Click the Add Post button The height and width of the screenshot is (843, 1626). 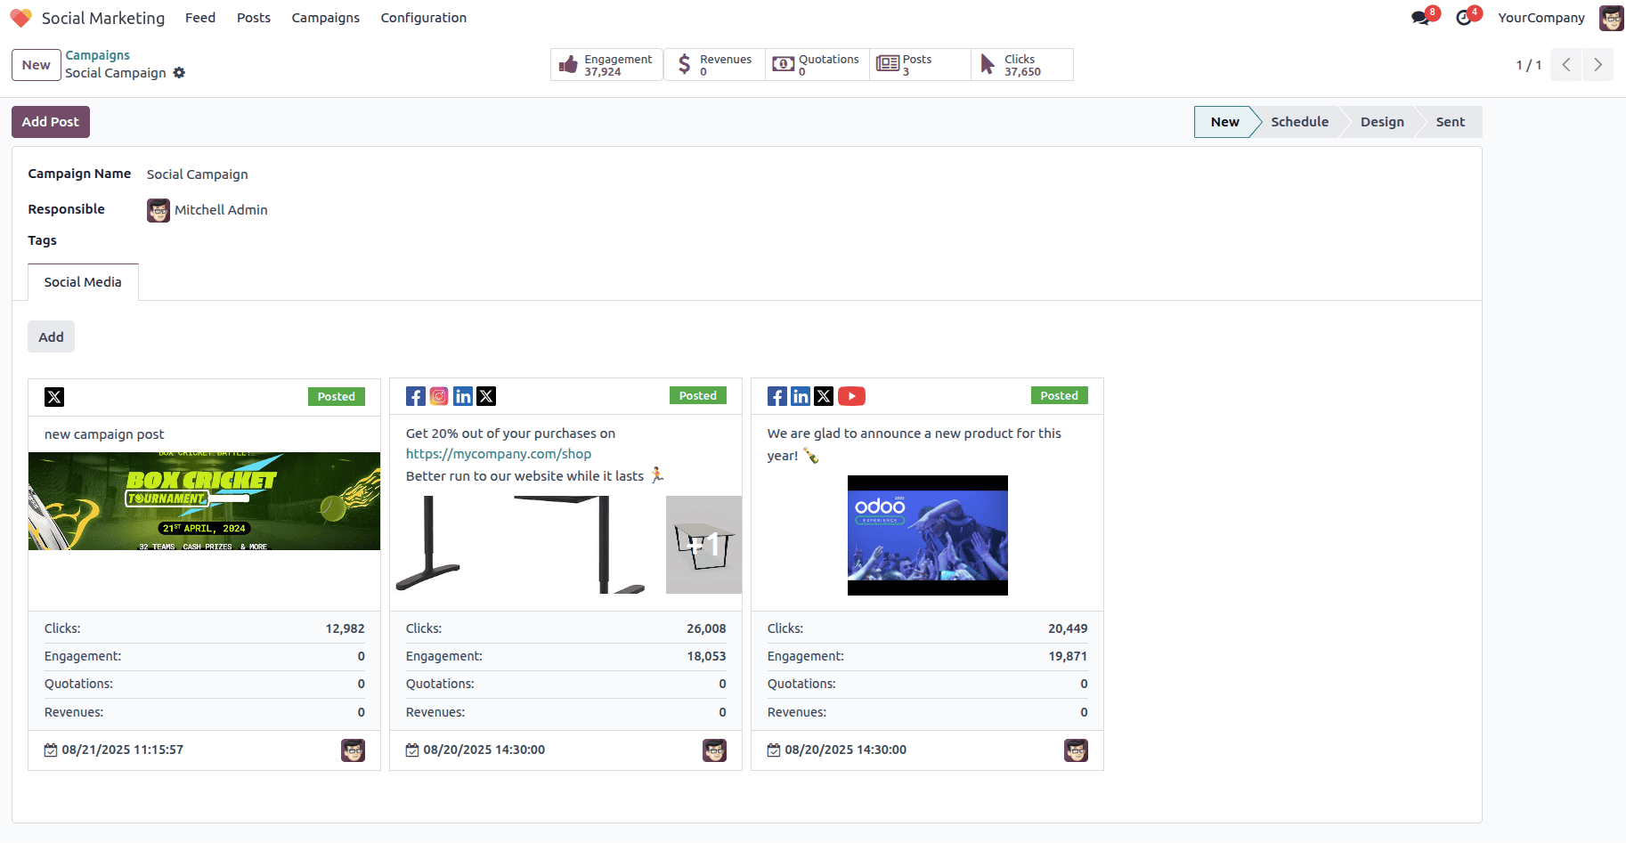(x=50, y=121)
